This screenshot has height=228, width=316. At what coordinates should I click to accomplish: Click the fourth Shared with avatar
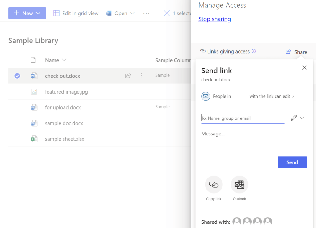268,221
